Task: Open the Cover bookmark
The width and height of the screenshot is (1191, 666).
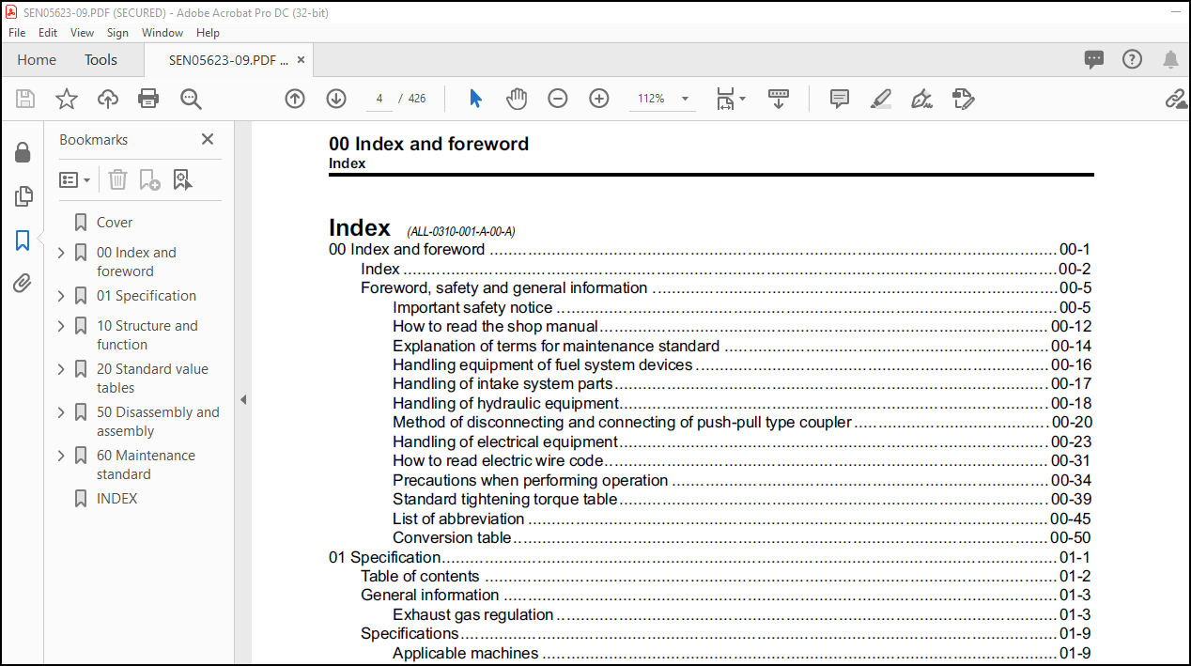Action: [115, 223]
